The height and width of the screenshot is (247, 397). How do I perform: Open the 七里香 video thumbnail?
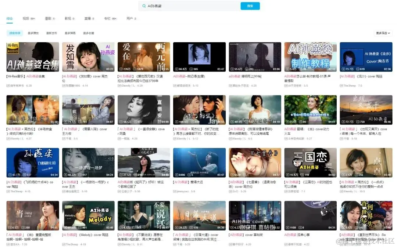255,163
